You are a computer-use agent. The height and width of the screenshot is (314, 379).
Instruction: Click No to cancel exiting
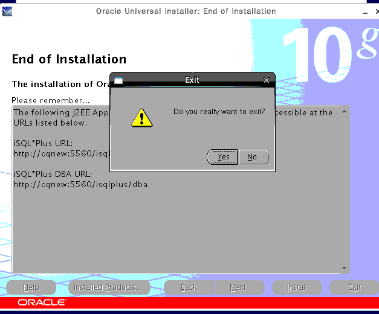253,157
